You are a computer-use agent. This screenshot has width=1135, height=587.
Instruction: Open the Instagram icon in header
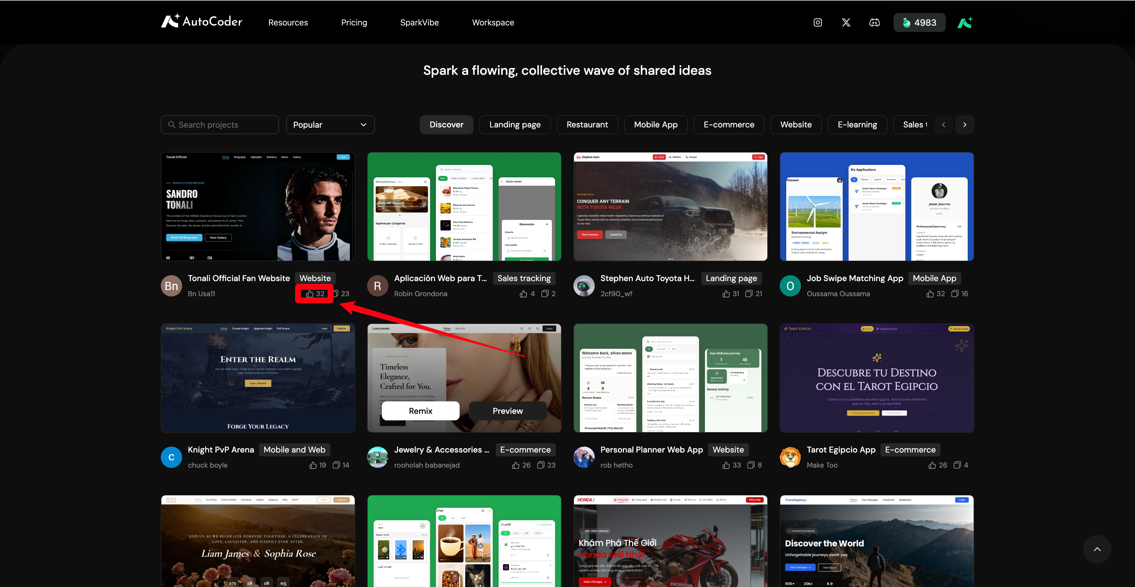pos(817,22)
